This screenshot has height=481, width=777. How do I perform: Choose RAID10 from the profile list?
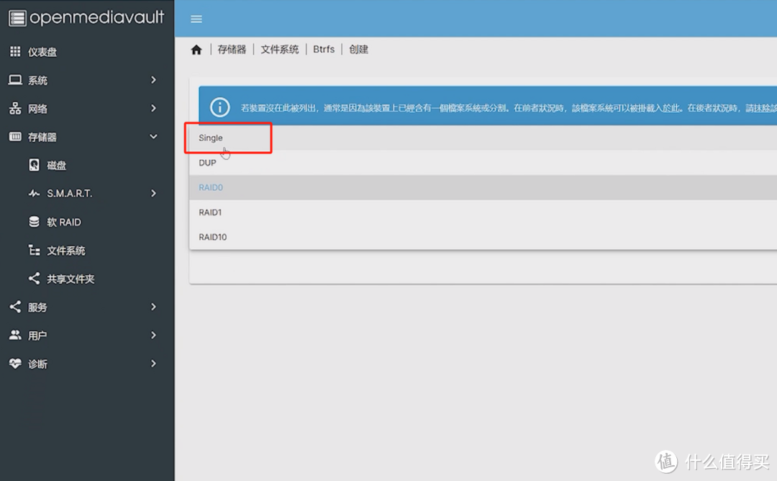(x=483, y=237)
